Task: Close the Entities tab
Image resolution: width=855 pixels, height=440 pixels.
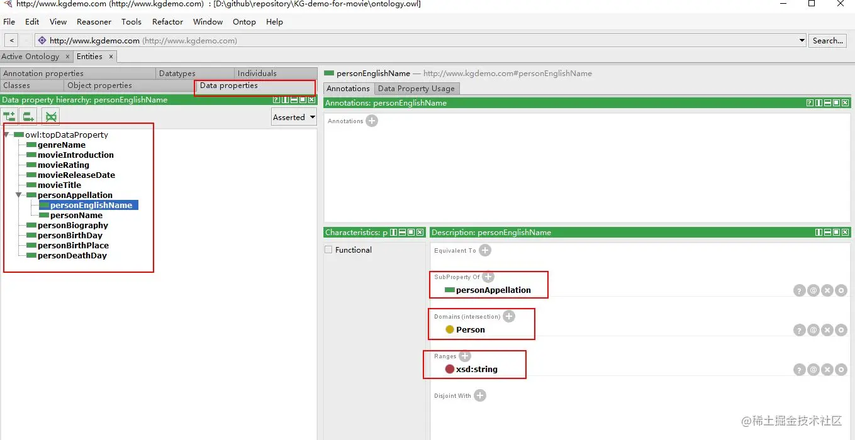Action: (x=111, y=57)
